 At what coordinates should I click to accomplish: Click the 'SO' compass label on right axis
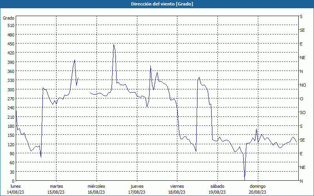(303, 113)
